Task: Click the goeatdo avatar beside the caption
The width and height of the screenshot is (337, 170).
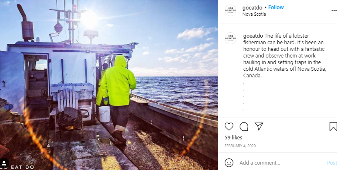Action: pos(230,38)
